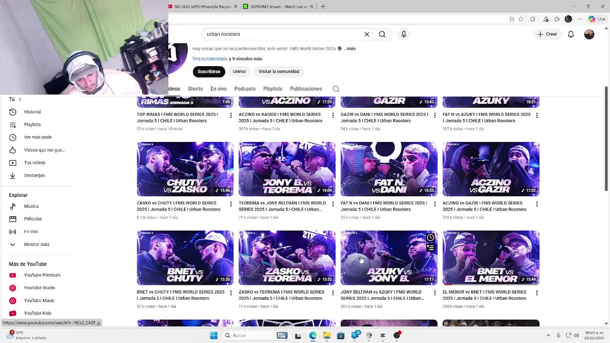Viewport: 610px width, 343px height.
Task: Open the Copilot Chat sidebar button
Action: [x=597, y=19]
